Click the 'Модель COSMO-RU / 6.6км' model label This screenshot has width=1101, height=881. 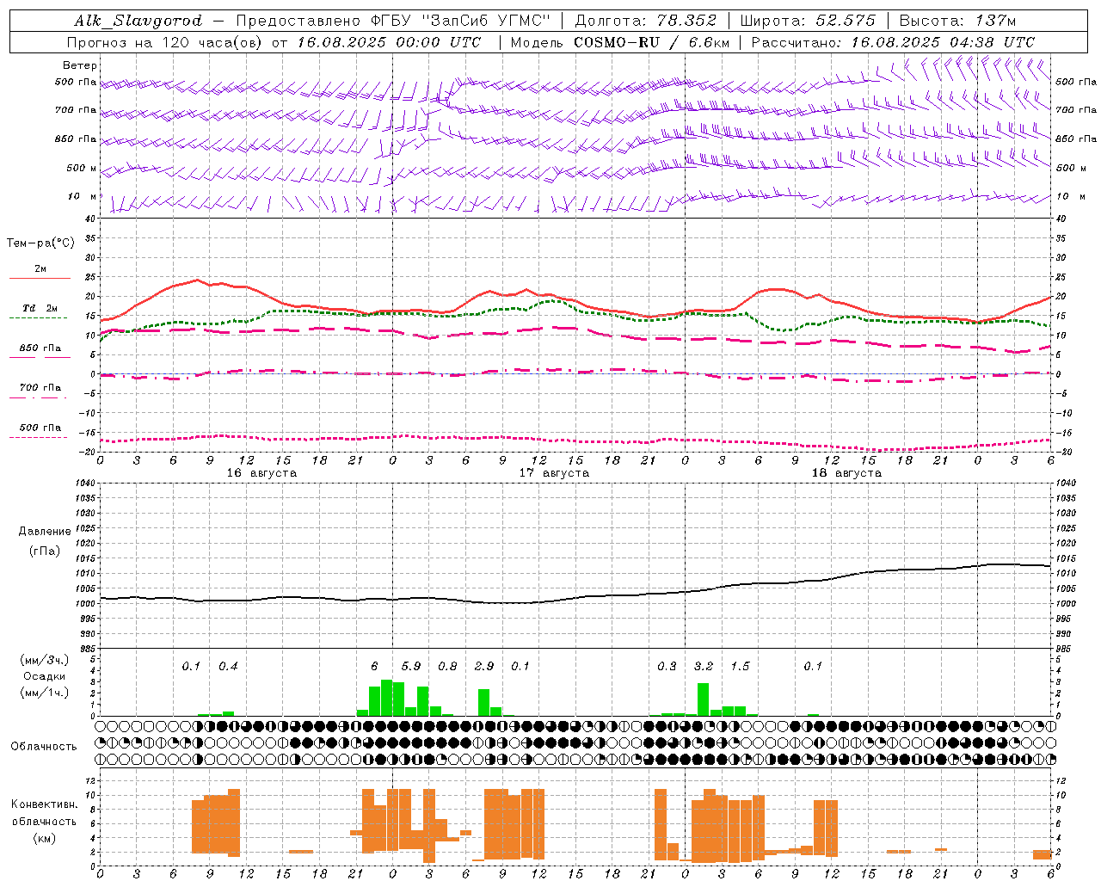(x=620, y=42)
